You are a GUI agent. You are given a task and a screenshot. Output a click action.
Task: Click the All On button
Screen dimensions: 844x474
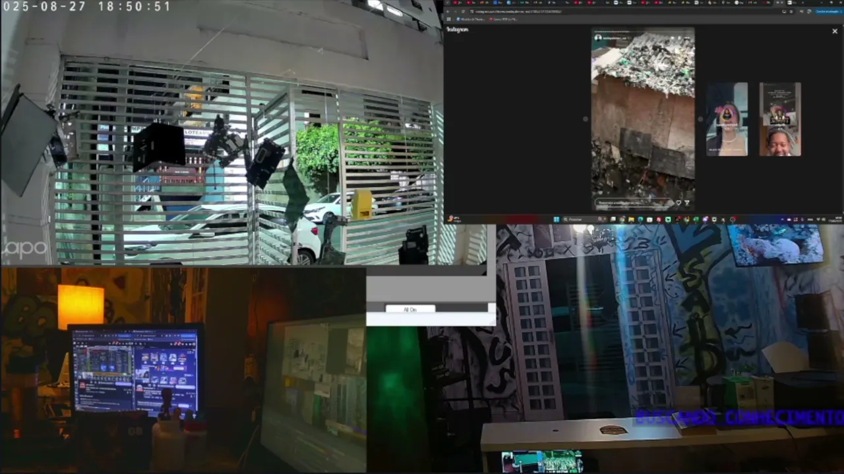(410, 309)
